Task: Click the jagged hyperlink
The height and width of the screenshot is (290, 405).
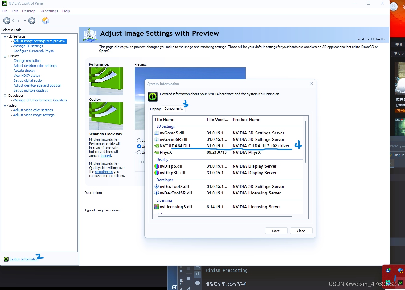Action: pos(106,156)
